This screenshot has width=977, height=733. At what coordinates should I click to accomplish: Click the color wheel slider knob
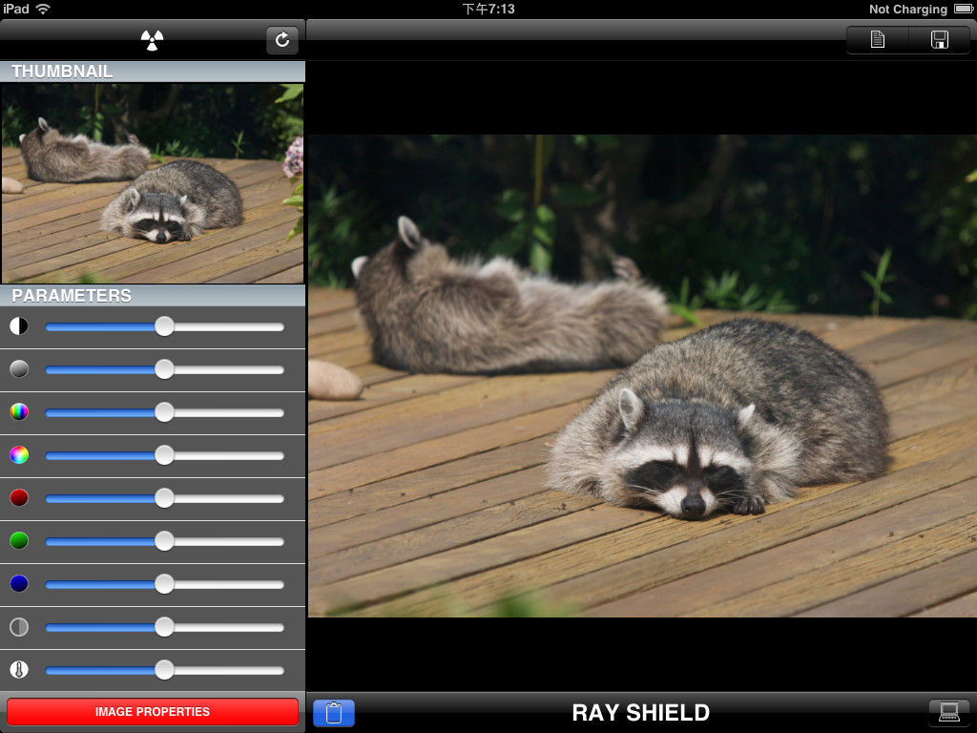coord(164,455)
